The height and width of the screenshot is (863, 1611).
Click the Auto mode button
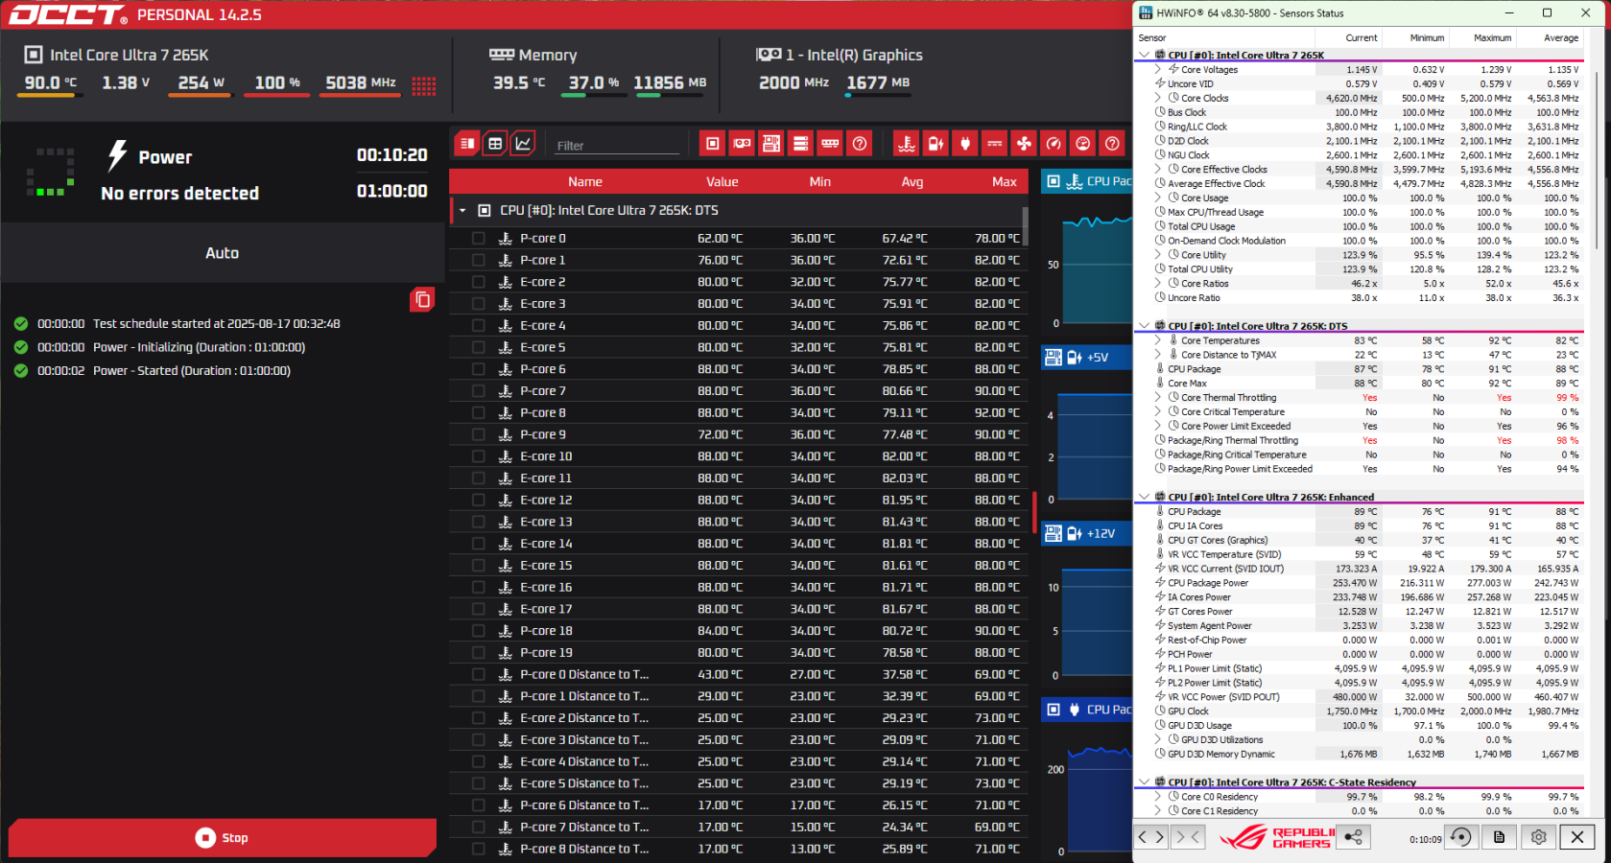[x=222, y=253]
